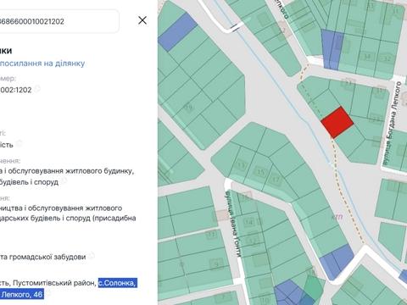Copy the cadastral number 002:1202 icon
This screenshot has height=305, width=407.
(x=37, y=89)
